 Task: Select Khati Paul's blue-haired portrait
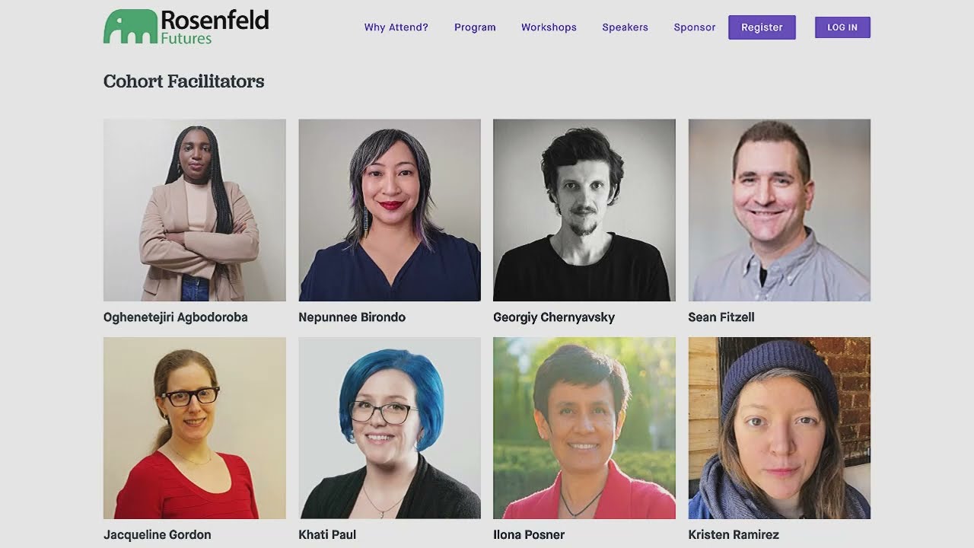pos(390,429)
